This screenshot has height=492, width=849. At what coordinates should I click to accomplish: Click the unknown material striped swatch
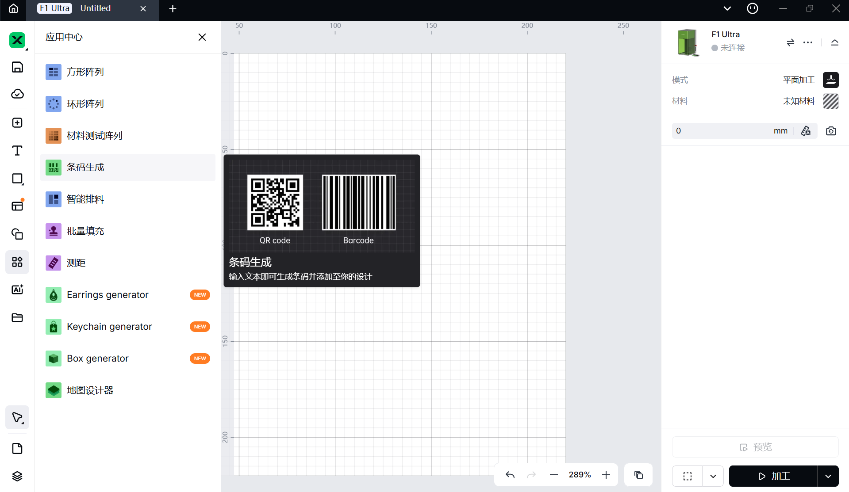tap(830, 101)
